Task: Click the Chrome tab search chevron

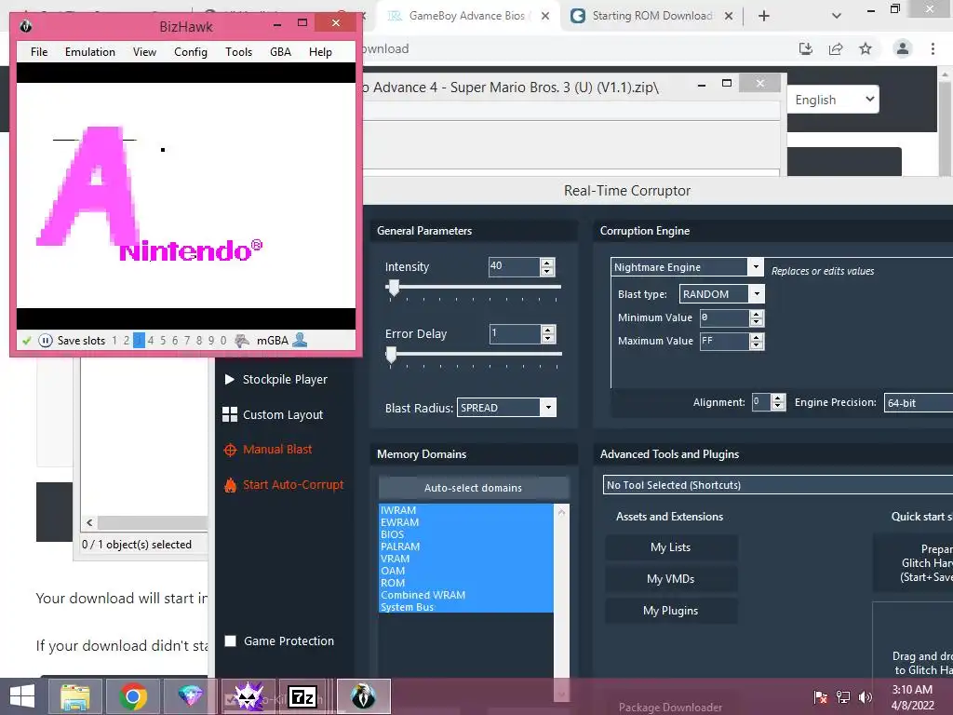Action: coord(837,16)
